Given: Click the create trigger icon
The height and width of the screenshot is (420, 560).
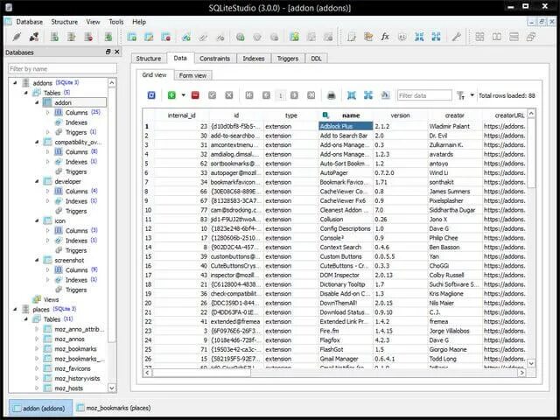Looking at the screenshot, I should (x=241, y=37).
